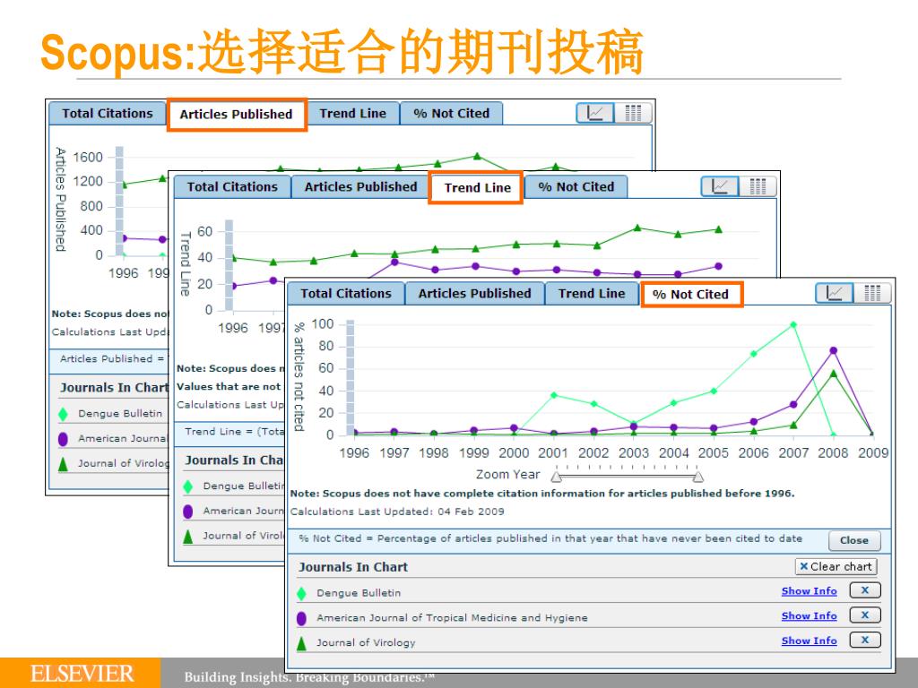The height and width of the screenshot is (688, 918).
Task: Click 'Journals In Chart' heading in front panel
Action: 353,567
